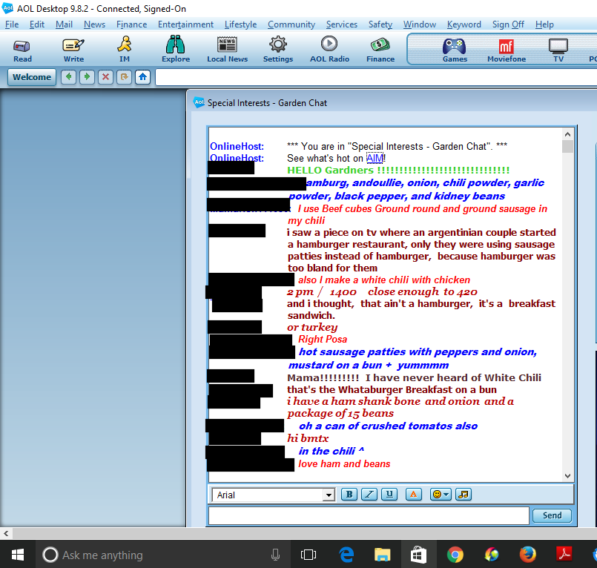Open the Edit menu
Image resolution: width=597 pixels, height=568 pixels.
(37, 24)
